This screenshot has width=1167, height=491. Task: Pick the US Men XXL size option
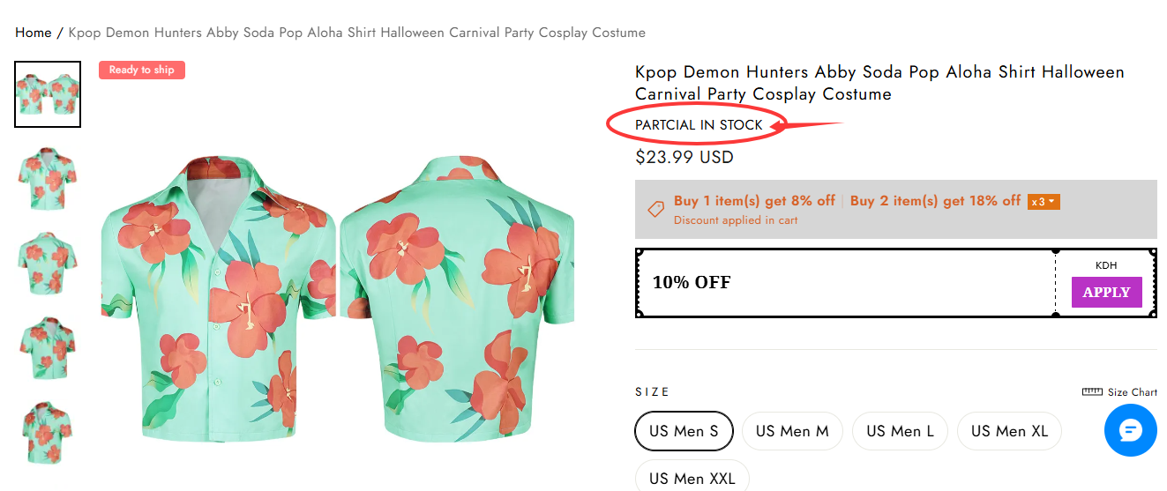pyautogui.click(x=692, y=479)
